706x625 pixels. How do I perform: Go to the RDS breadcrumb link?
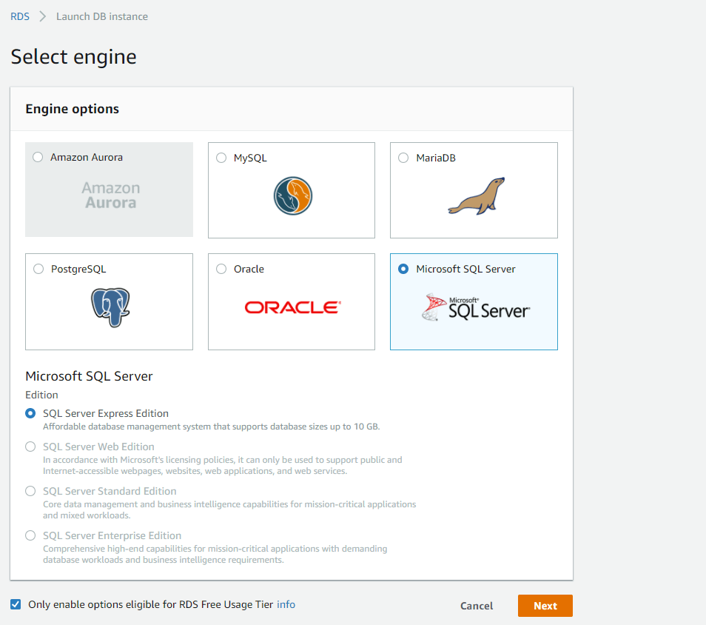[20, 16]
